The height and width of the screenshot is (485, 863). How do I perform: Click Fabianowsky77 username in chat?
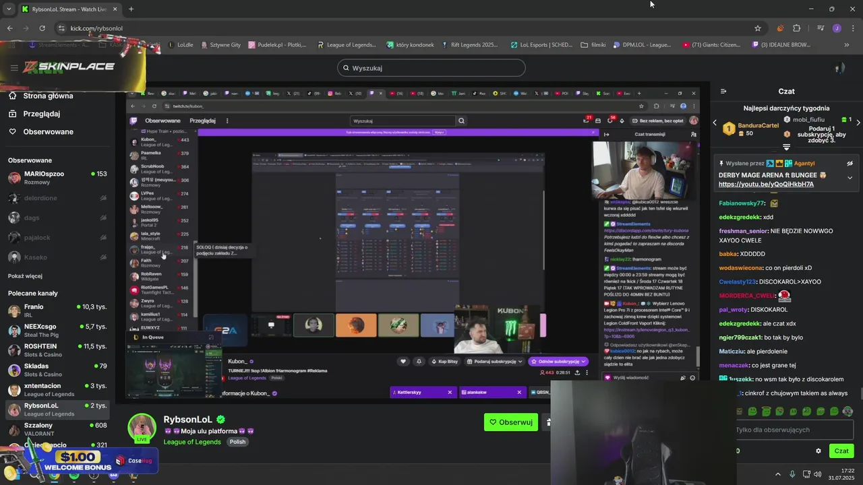742,203
